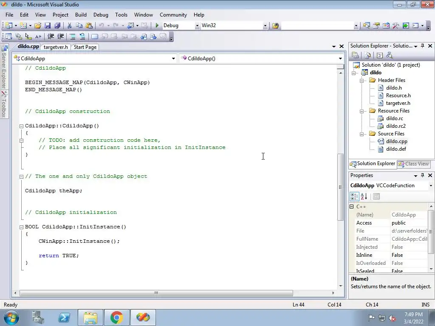Toggle the Categorized view in Properties
Viewport: 435px width, 326px height.
click(354, 197)
